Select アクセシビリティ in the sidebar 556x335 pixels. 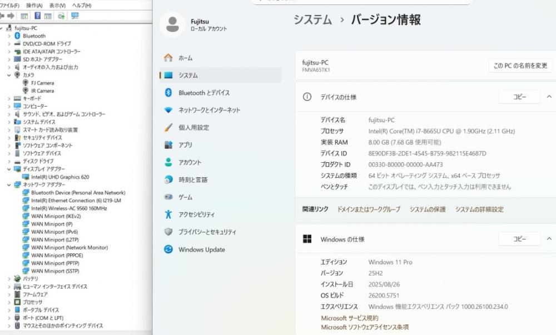(196, 214)
